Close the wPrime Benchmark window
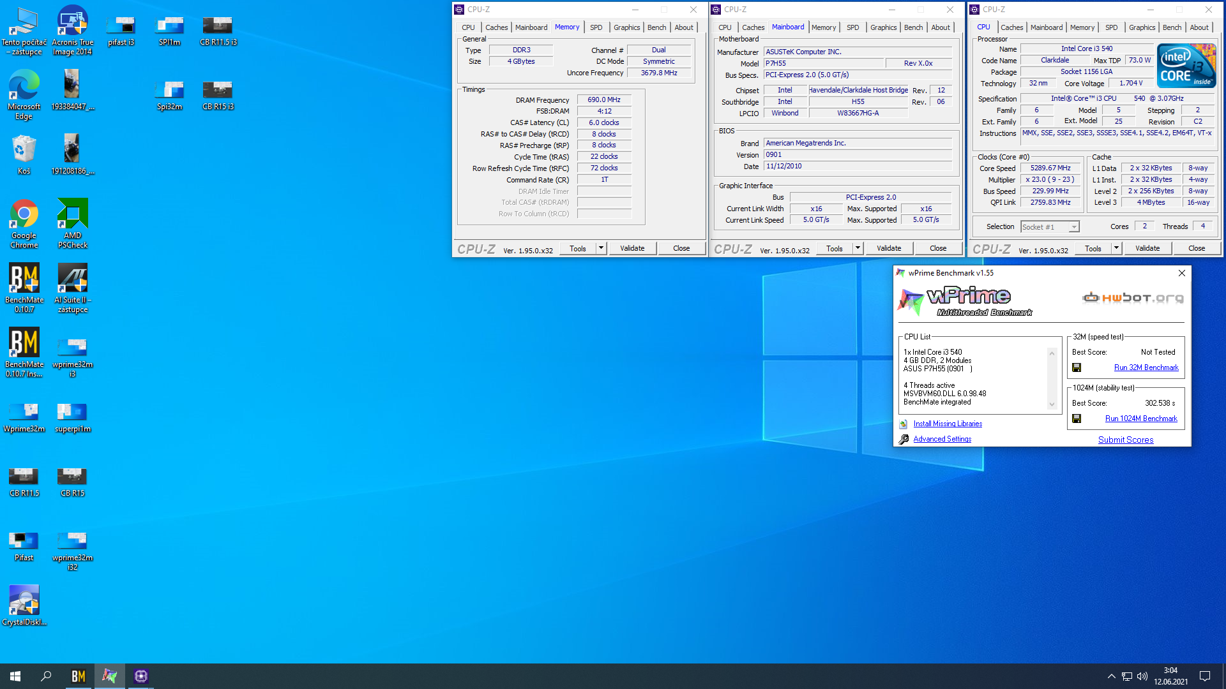The width and height of the screenshot is (1226, 689). coord(1181,273)
